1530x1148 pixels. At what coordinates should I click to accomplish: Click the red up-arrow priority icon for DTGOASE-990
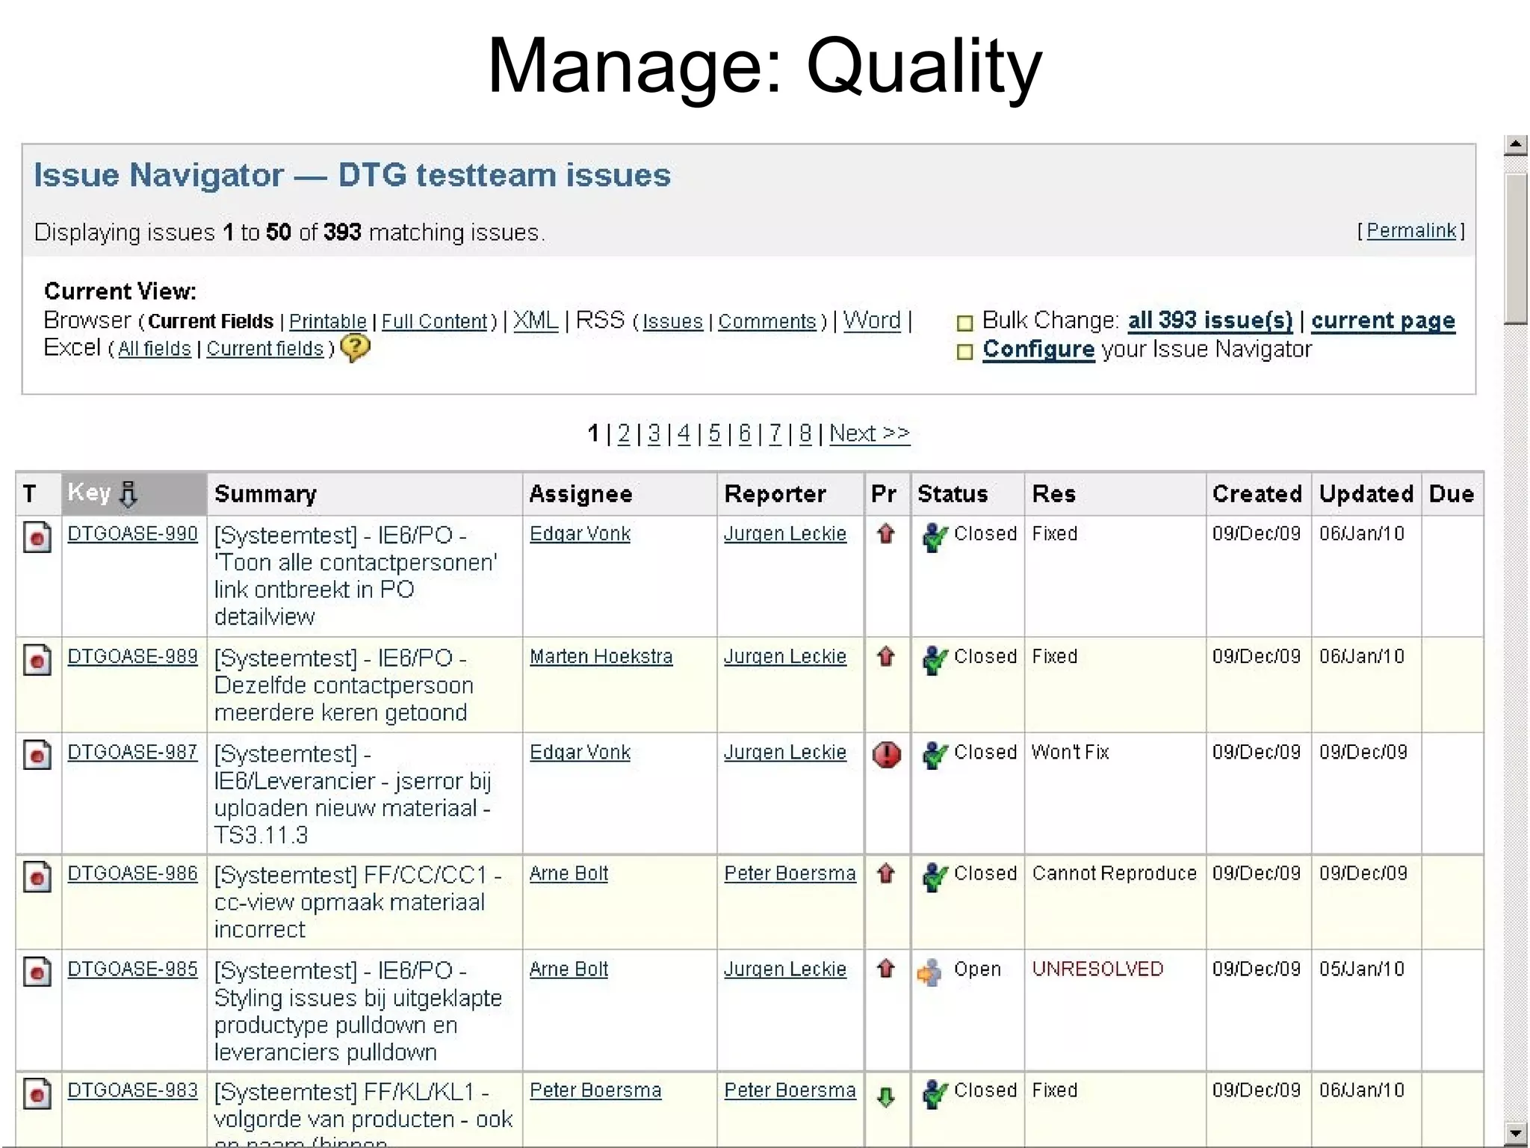[886, 534]
